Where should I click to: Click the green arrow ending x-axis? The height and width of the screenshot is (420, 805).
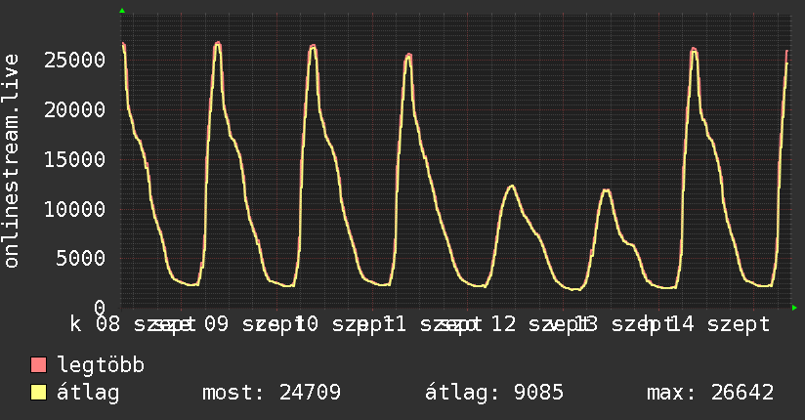794,308
